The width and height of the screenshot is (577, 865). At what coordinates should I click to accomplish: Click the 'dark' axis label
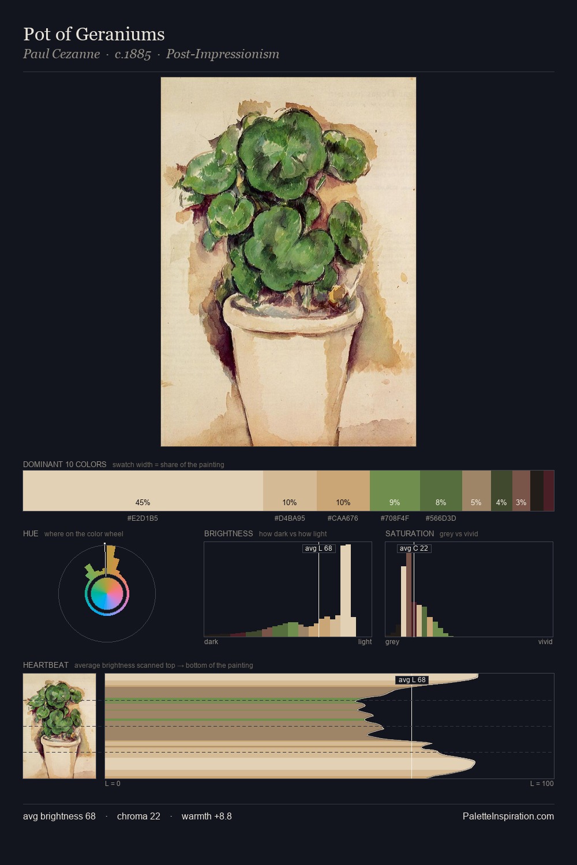point(211,642)
